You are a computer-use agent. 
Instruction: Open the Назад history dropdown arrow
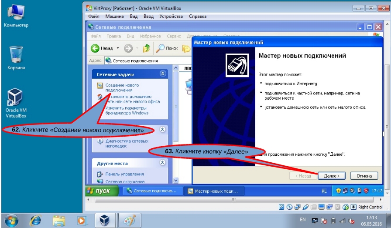tap(118, 48)
